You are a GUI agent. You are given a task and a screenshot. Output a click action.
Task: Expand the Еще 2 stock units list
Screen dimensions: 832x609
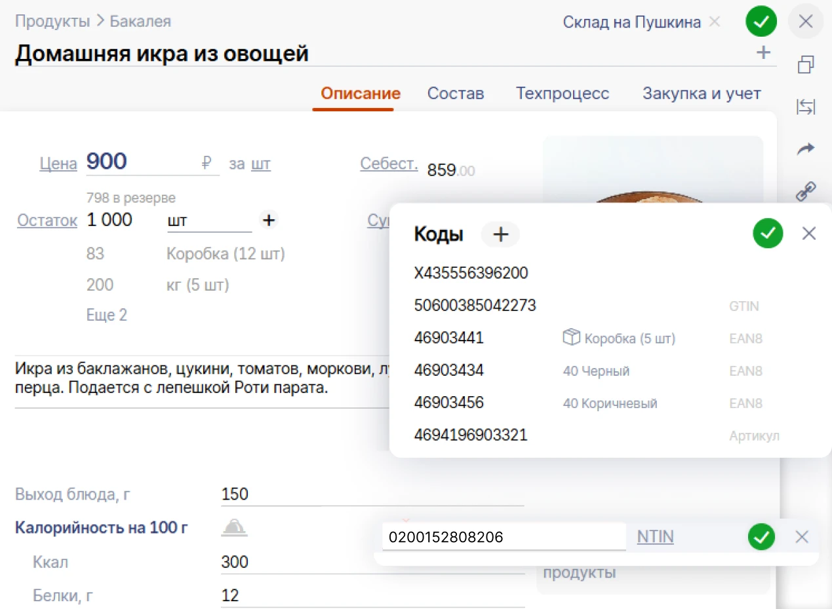[x=106, y=315]
